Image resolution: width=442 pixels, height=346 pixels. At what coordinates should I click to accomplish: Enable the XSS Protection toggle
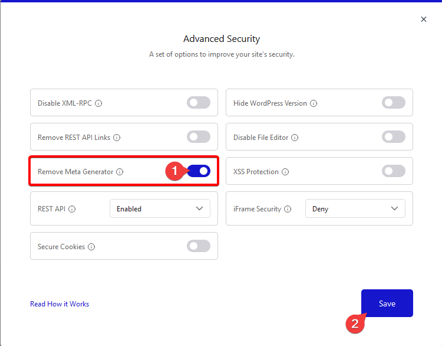tap(394, 171)
